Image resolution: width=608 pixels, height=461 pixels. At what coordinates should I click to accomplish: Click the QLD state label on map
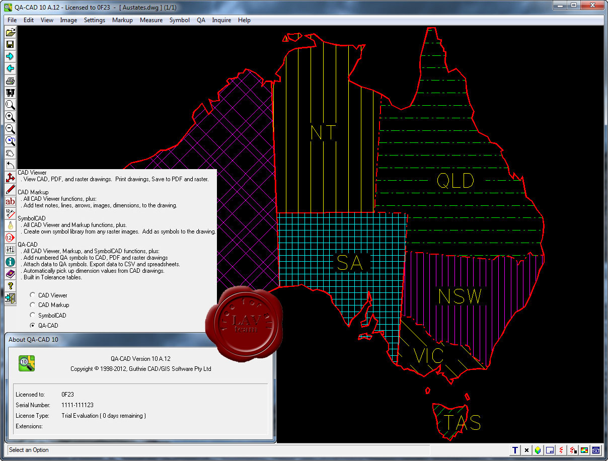click(x=455, y=181)
